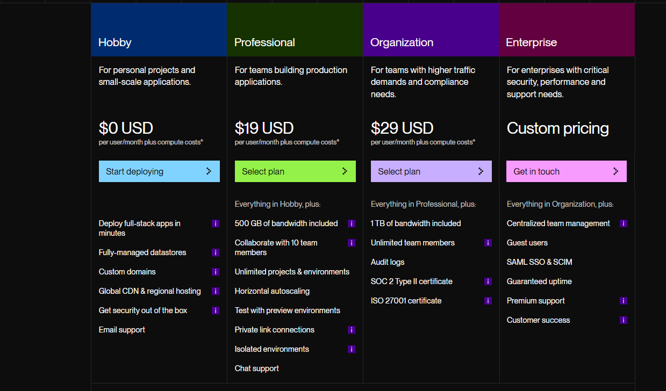Show info for 500 GB of bandwidth included

(352, 223)
